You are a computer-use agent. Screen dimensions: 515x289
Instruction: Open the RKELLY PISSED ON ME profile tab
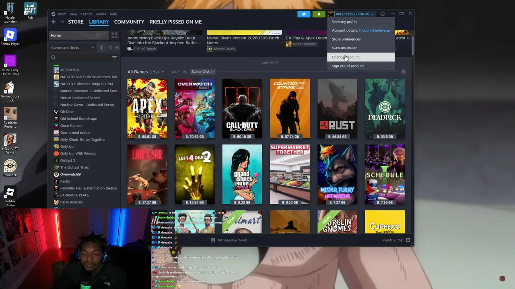point(175,22)
